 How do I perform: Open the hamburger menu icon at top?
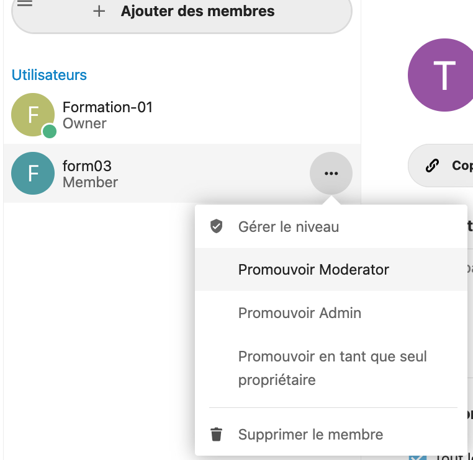[x=25, y=3]
